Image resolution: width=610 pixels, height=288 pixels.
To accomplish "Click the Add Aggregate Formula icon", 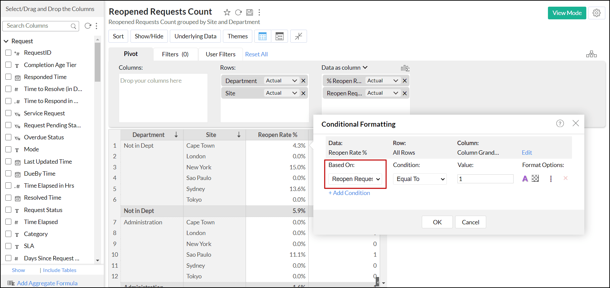I will click(11, 283).
